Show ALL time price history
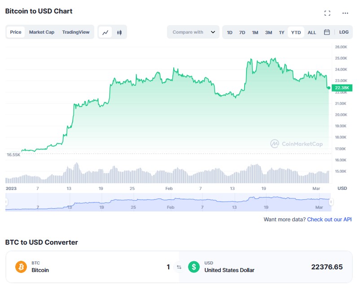The image size is (360, 290). (312, 32)
